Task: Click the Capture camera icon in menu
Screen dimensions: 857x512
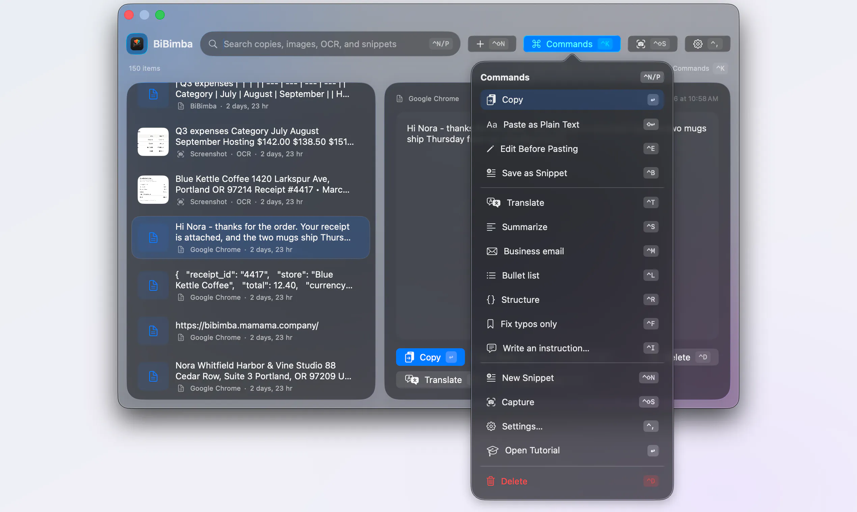Action: (x=491, y=402)
